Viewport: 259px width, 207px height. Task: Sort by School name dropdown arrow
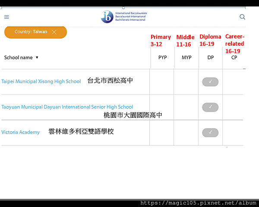[37, 57]
